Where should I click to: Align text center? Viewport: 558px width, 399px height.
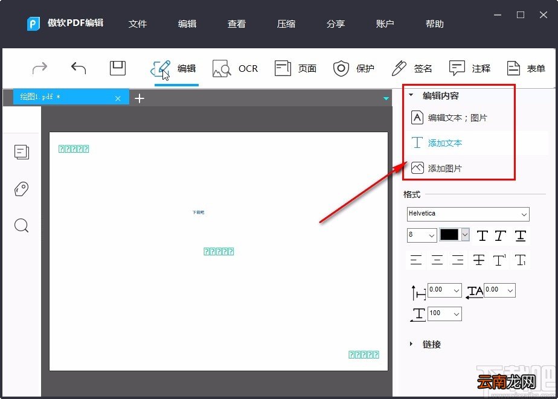[x=437, y=260]
